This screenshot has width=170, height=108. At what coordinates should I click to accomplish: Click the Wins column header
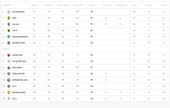point(134,5)
